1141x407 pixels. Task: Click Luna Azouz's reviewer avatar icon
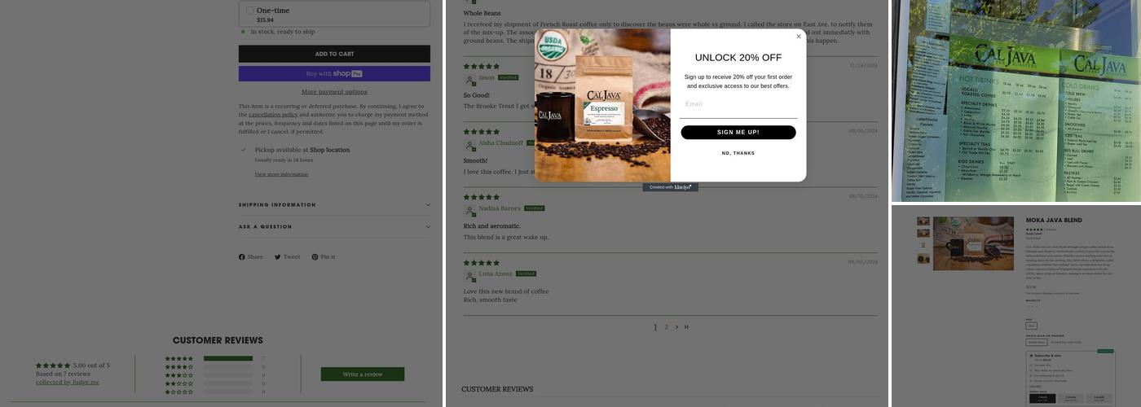pos(469,275)
